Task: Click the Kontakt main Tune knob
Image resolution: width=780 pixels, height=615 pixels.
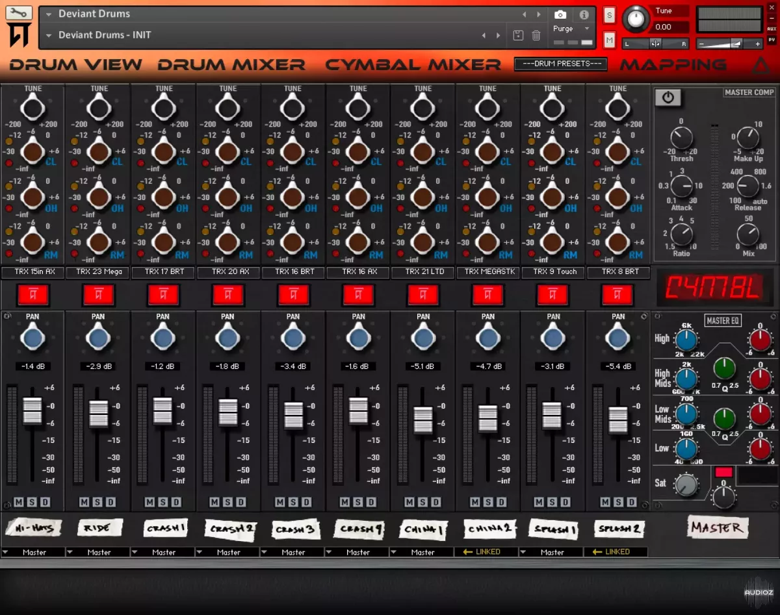Action: [636, 19]
